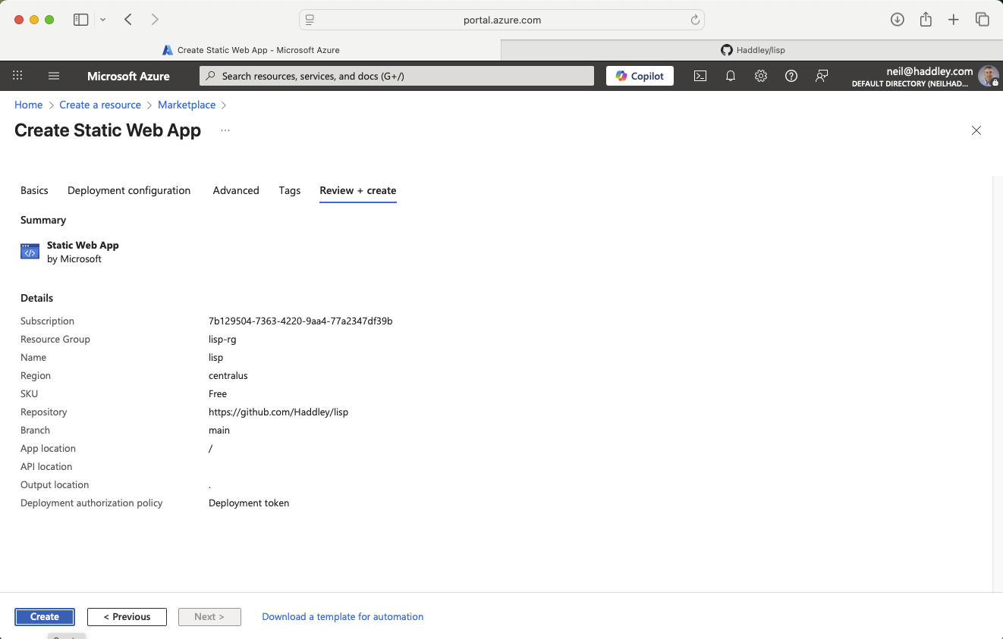Open the Azure portal hamburger menu
This screenshot has height=639, width=1003.
(54, 76)
